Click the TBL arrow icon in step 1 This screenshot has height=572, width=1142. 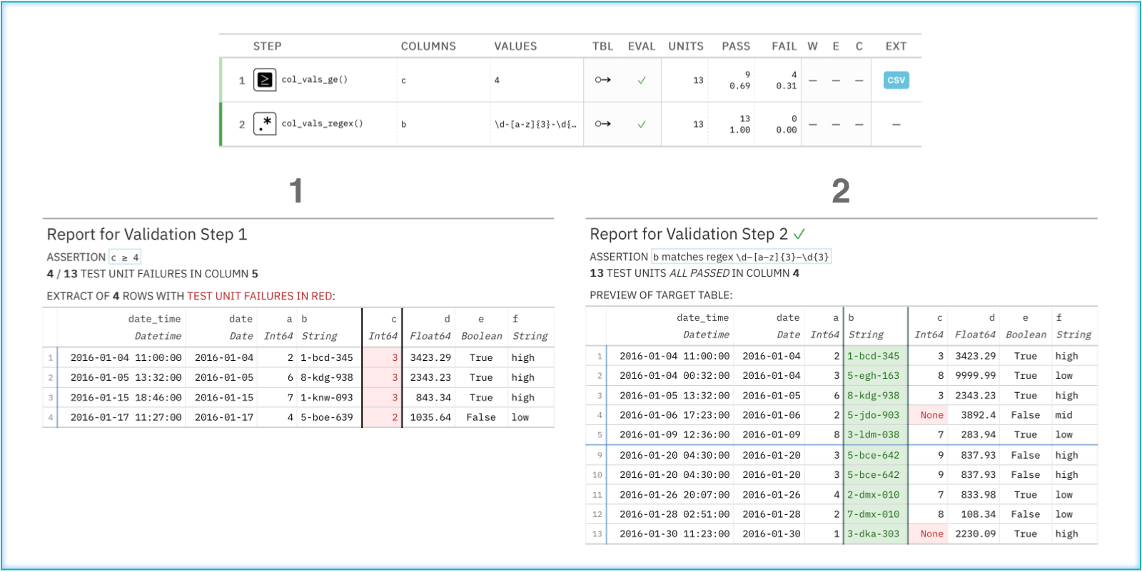pyautogui.click(x=603, y=80)
